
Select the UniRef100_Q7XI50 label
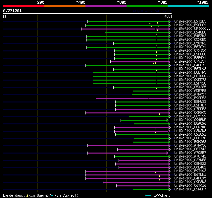(190, 51)
